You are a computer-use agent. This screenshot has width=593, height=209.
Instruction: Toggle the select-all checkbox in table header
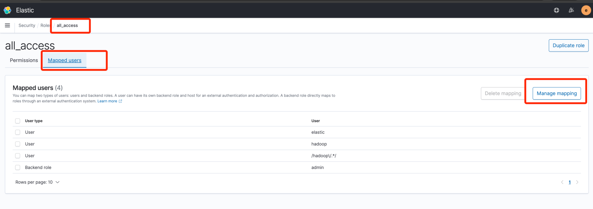[17, 121]
